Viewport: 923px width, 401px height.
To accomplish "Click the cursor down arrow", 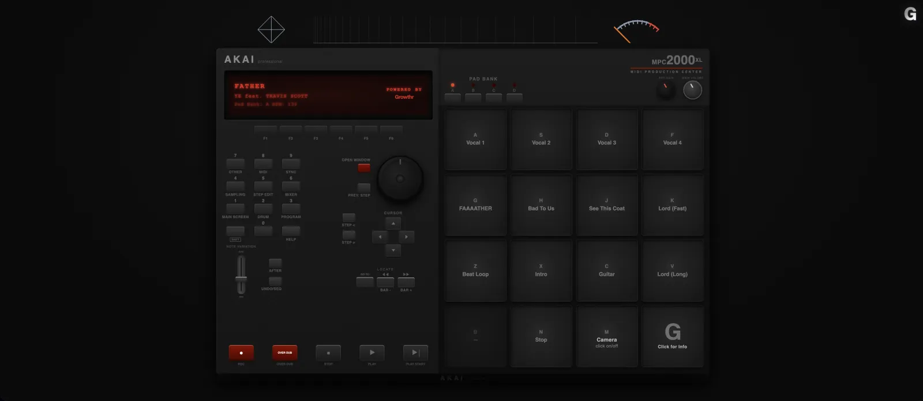I will [393, 250].
